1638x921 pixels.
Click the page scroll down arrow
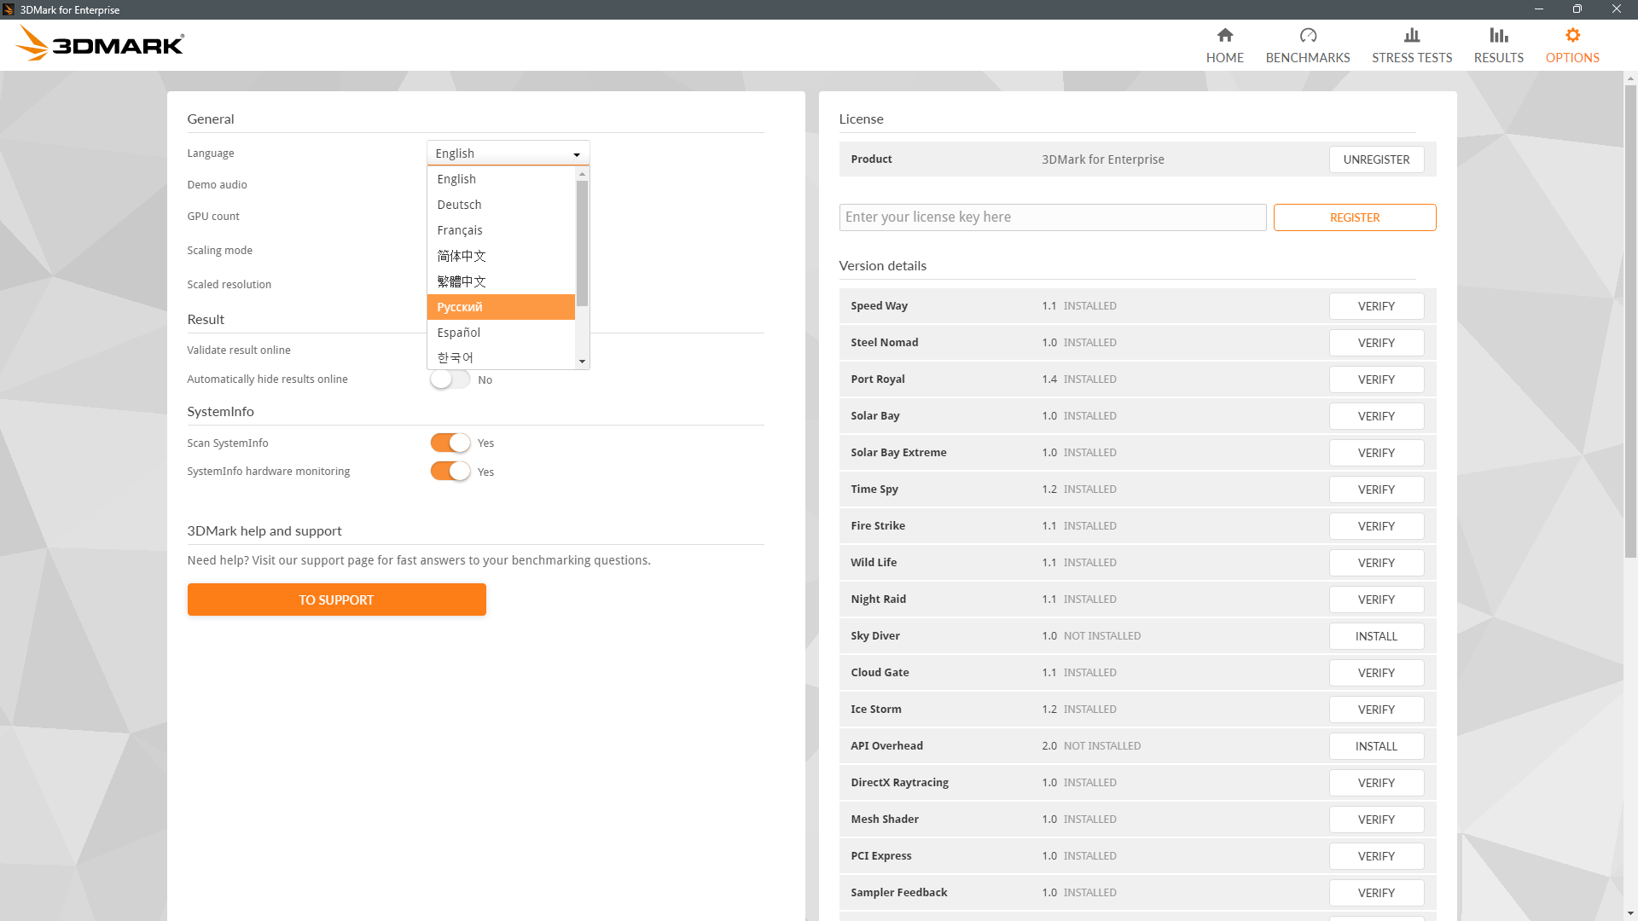click(1630, 914)
